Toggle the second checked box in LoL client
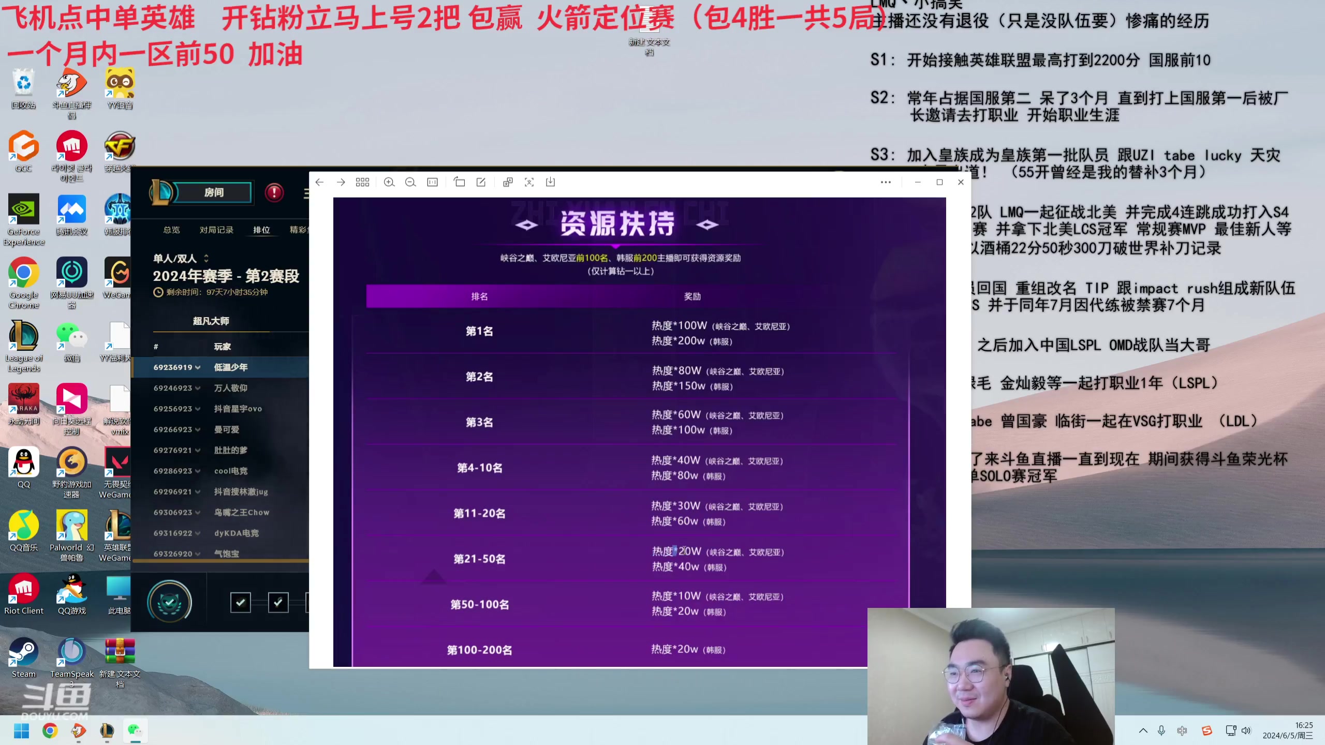The image size is (1325, 745). coord(278,602)
